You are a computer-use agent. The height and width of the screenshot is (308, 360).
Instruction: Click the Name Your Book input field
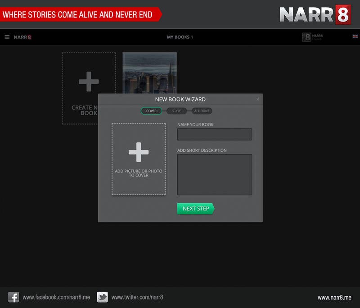click(215, 134)
